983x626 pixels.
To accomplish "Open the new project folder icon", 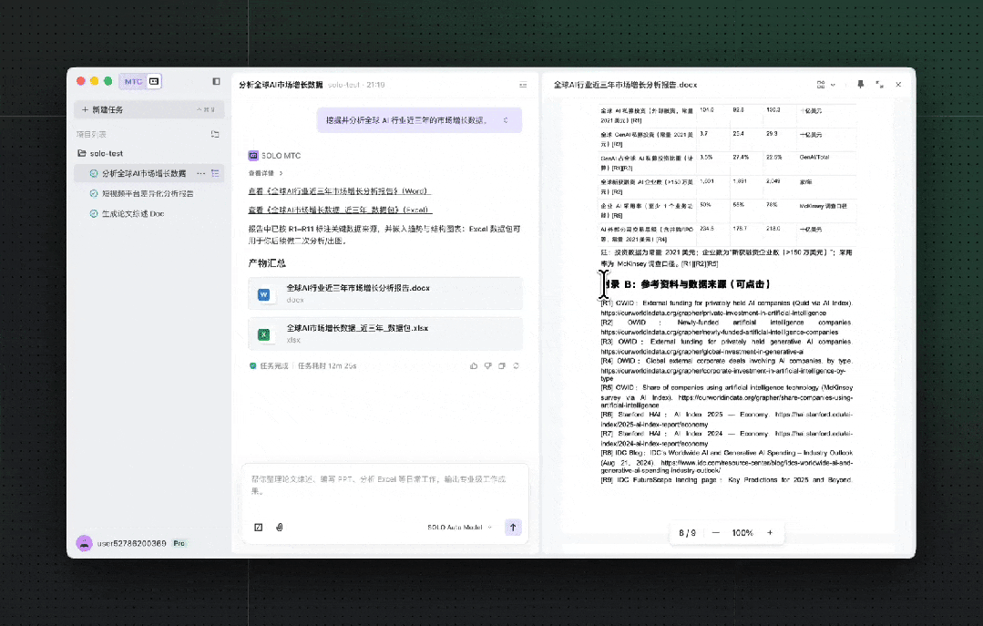I will point(215,134).
